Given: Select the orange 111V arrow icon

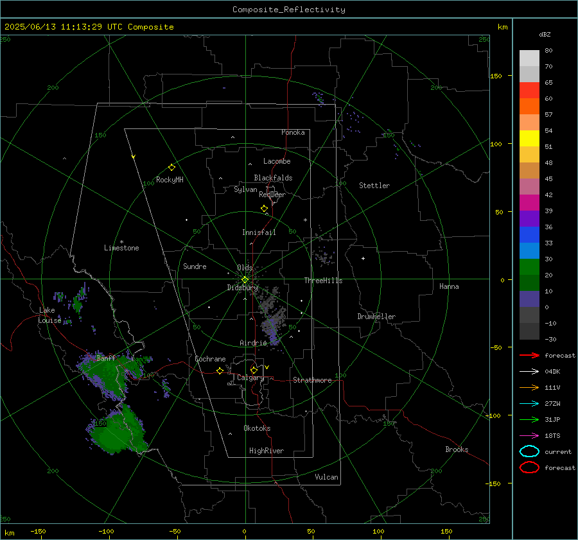Looking at the screenshot, I should pyautogui.click(x=529, y=387).
